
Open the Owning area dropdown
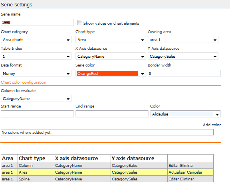183,40
